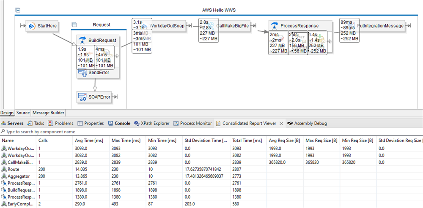423x208 pixels.
Task: Select the BuildReques... row icon
Action: tap(4, 190)
